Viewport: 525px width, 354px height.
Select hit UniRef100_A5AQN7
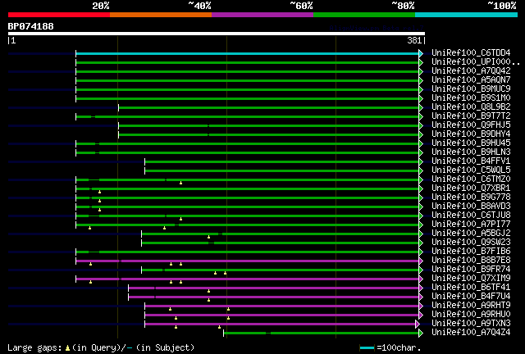(x=471, y=80)
